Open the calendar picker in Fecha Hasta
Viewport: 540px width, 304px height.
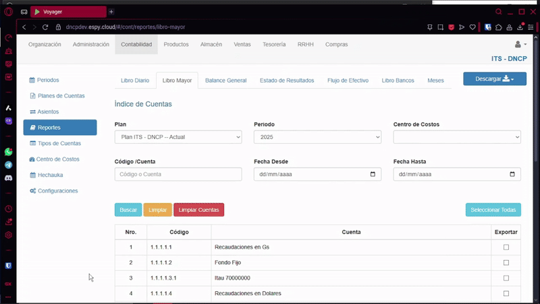pos(512,174)
